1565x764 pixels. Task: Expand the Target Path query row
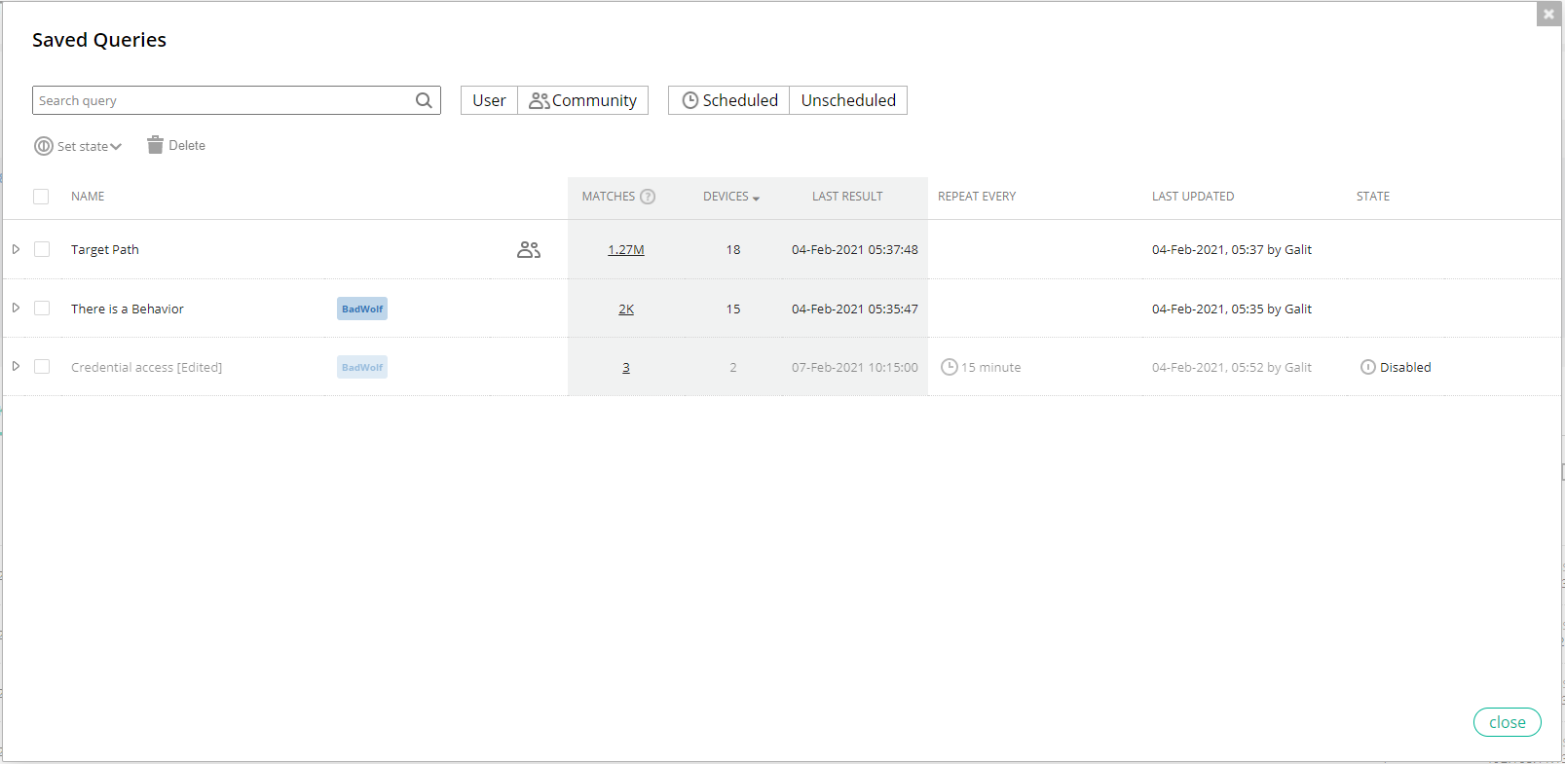pos(16,249)
